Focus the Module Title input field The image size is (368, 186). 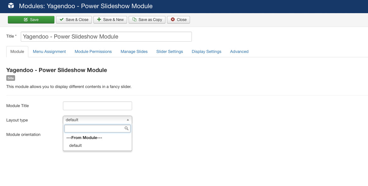click(x=98, y=106)
